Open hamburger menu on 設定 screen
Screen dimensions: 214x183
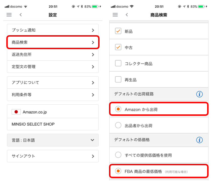(x=9, y=15)
